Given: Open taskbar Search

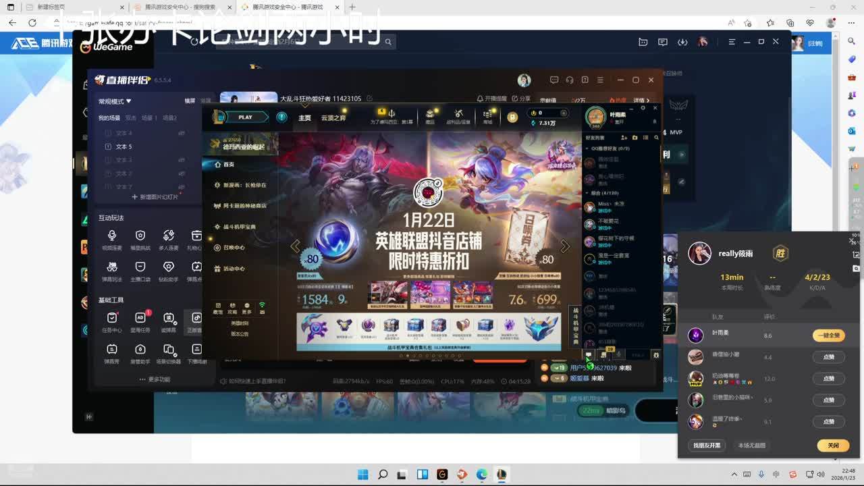Looking at the screenshot, I should 383,475.
